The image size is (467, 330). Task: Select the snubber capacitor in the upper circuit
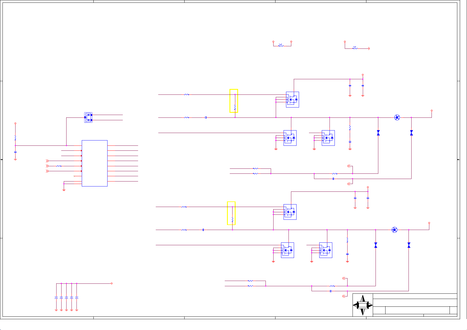pyautogui.click(x=350, y=142)
